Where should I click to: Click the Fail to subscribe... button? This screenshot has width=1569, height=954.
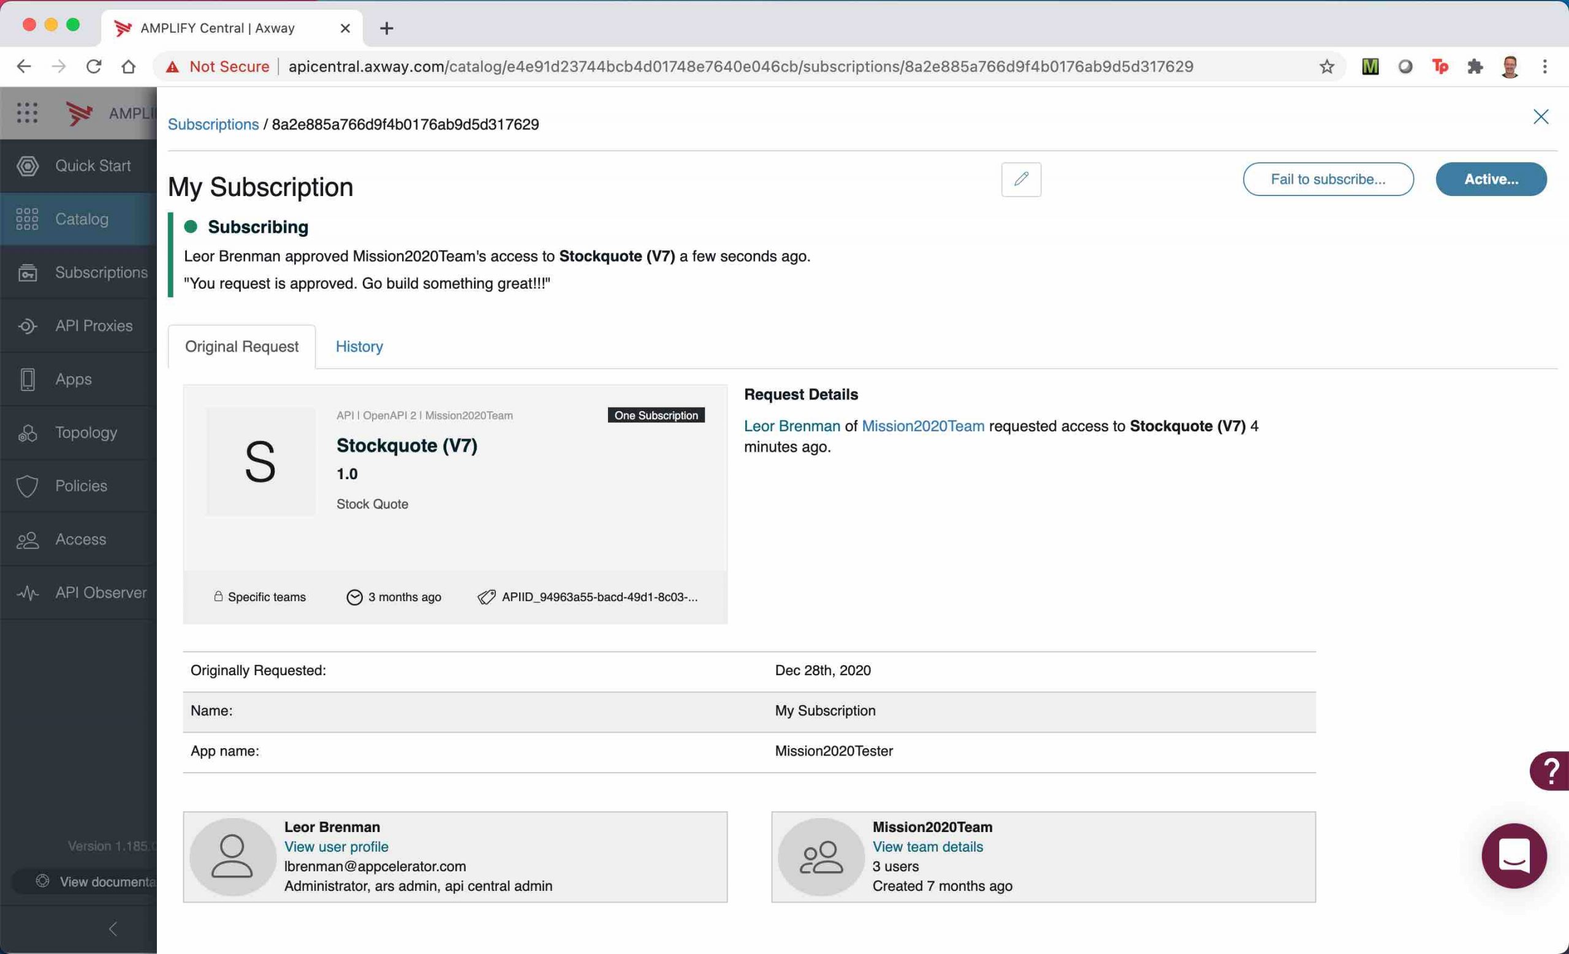coord(1328,180)
